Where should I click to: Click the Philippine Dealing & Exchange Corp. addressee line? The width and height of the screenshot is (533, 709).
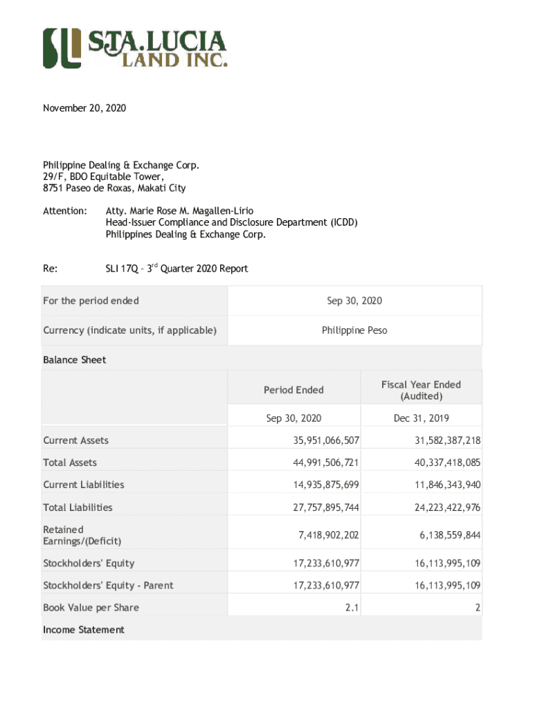[x=121, y=165]
